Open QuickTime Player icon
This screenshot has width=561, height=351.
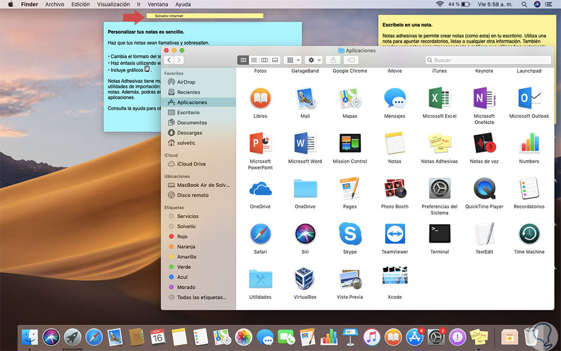tap(484, 188)
